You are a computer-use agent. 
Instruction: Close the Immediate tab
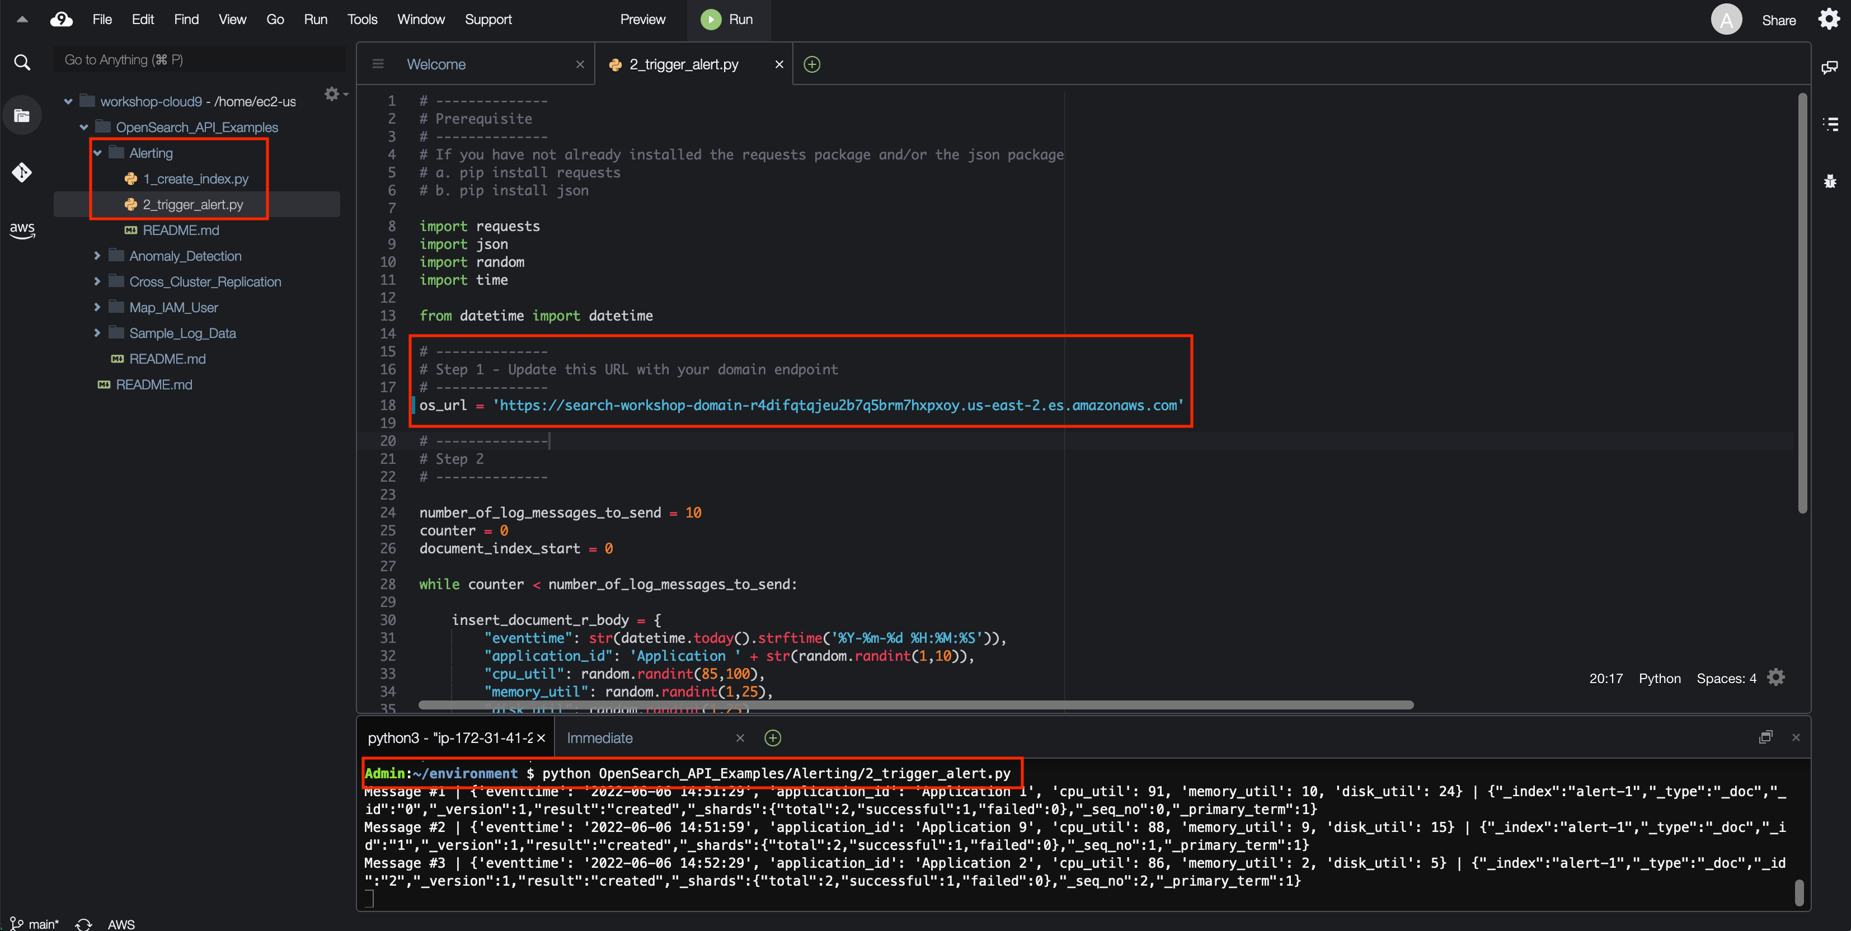(x=740, y=738)
